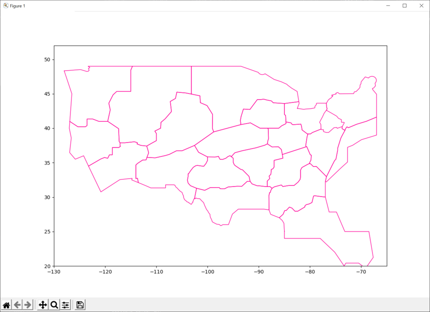Screen dimensions: 430x312
Task: Reset the plot with the Home icon
Action: coord(7,305)
